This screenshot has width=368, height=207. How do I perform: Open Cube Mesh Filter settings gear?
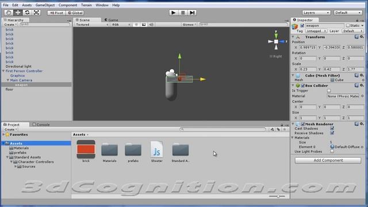coord(362,75)
